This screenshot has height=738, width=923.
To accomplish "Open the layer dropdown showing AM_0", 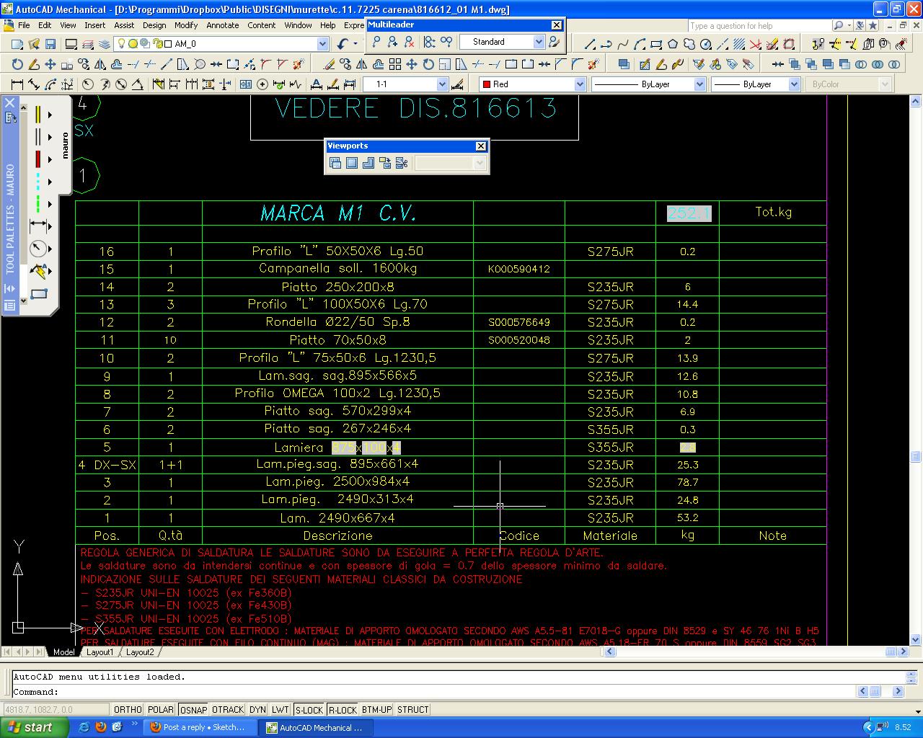I will 323,44.
